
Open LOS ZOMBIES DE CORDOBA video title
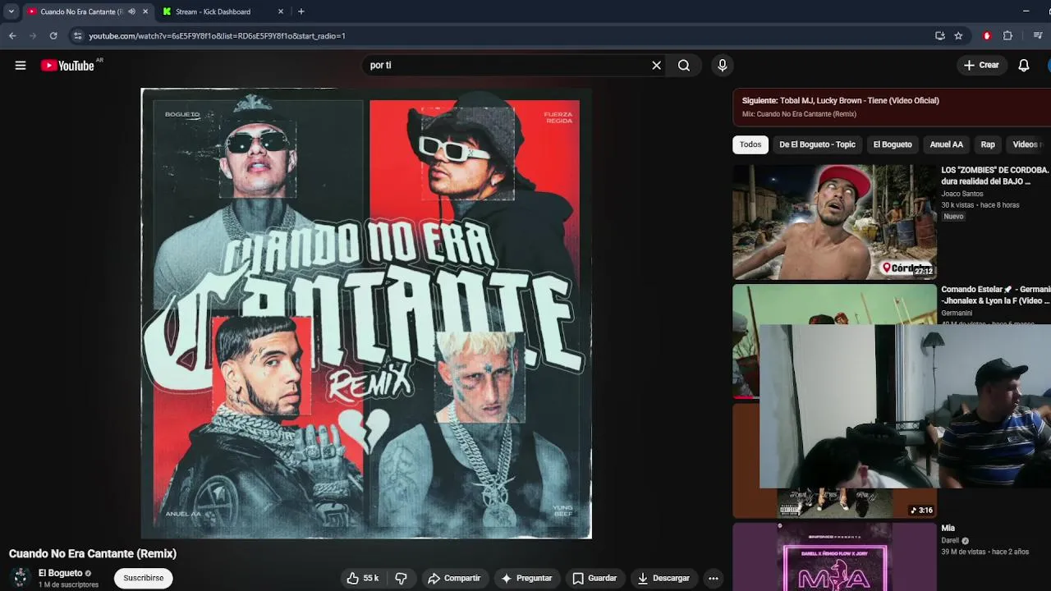tap(995, 176)
